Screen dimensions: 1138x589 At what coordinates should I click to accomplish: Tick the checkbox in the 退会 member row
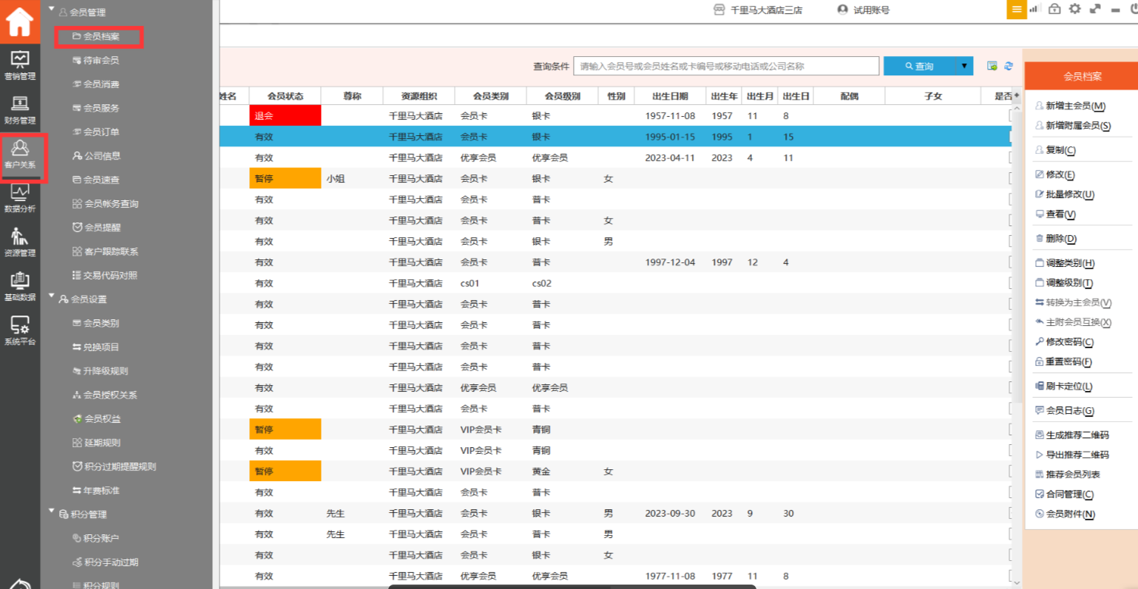point(1010,116)
